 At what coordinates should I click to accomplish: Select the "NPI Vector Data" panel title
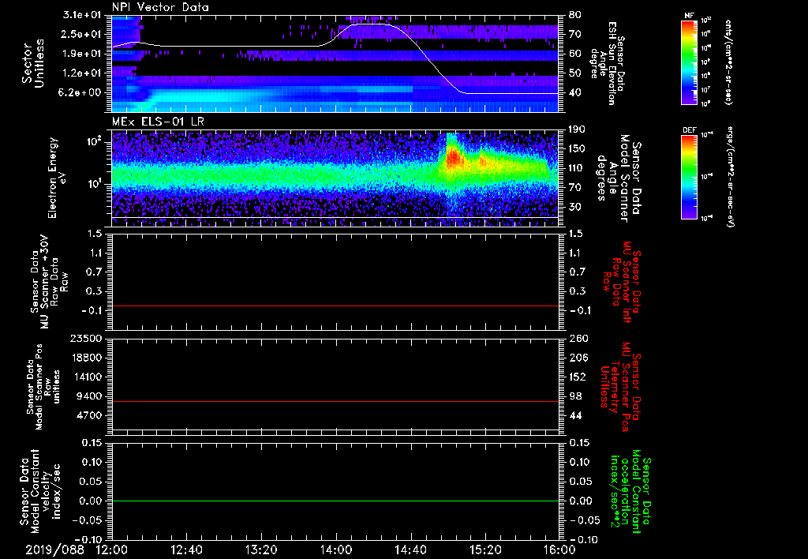(x=160, y=7)
